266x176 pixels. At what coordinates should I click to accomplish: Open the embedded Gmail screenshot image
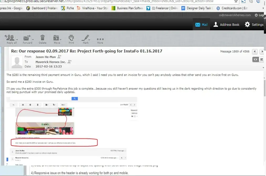pos(71,130)
